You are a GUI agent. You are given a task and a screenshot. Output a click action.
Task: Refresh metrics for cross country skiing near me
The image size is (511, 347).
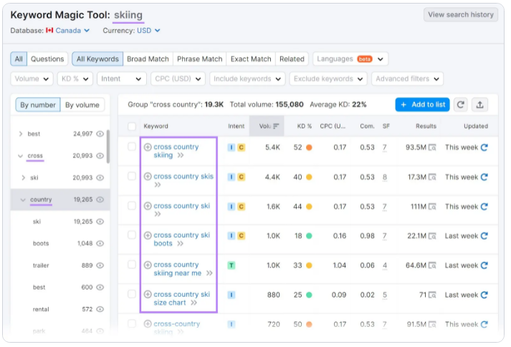(484, 265)
